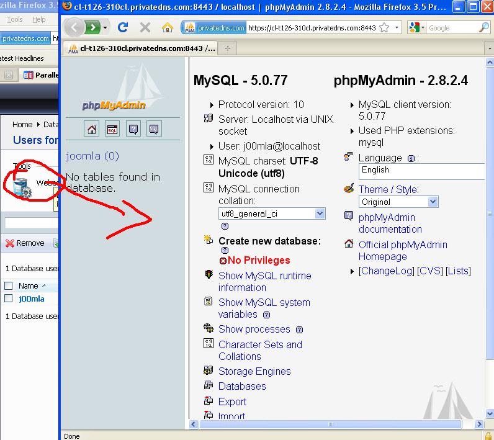Image resolution: width=494 pixels, height=440 pixels.
Task: Click the vertical scrollbar down arrow
Action: (490, 413)
